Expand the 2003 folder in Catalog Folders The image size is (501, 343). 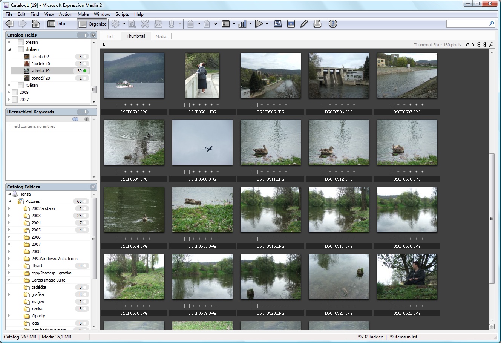coord(9,216)
